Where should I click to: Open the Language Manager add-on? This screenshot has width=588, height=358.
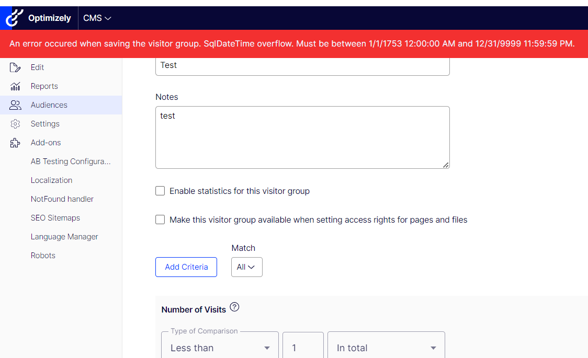64,237
